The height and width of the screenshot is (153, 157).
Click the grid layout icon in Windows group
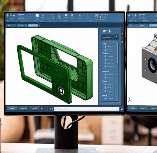tap(96, 16)
